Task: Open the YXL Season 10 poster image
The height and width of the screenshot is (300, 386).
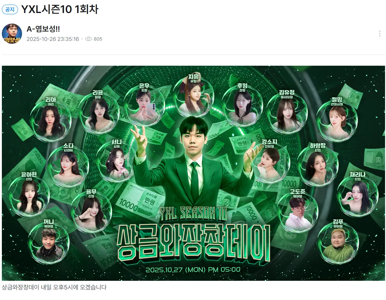Action: tap(193, 173)
